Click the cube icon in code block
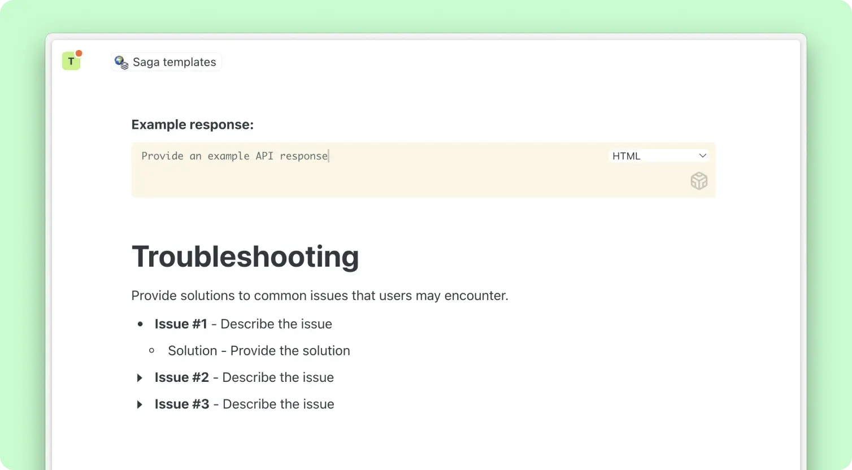The height and width of the screenshot is (470, 852). click(x=699, y=181)
